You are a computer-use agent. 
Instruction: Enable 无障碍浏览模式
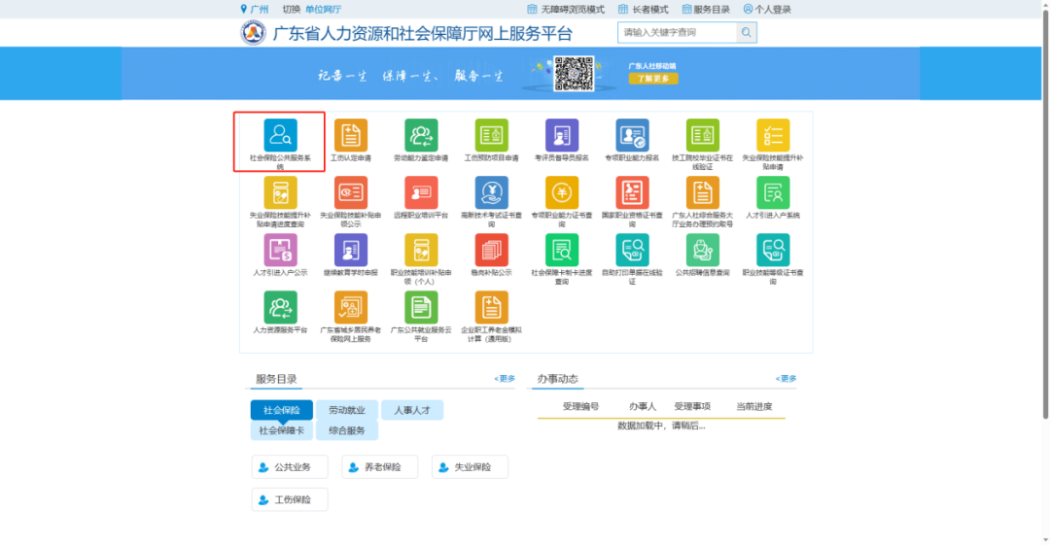point(566,10)
